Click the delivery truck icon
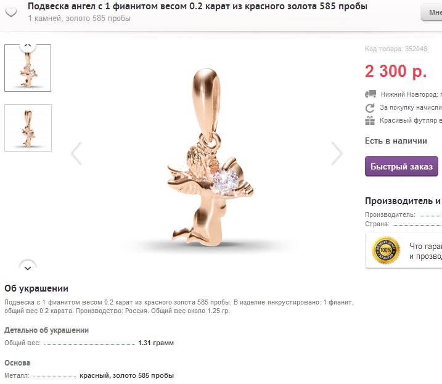 pyautogui.click(x=370, y=94)
